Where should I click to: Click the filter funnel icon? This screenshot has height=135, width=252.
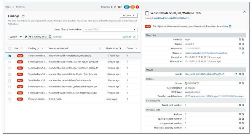[26, 37]
